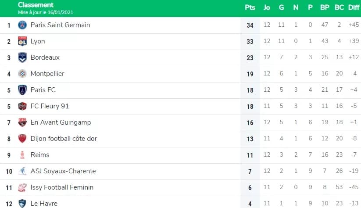The width and height of the screenshot is (361, 208).
Task: Open the Reims team name link
Action: click(x=40, y=155)
